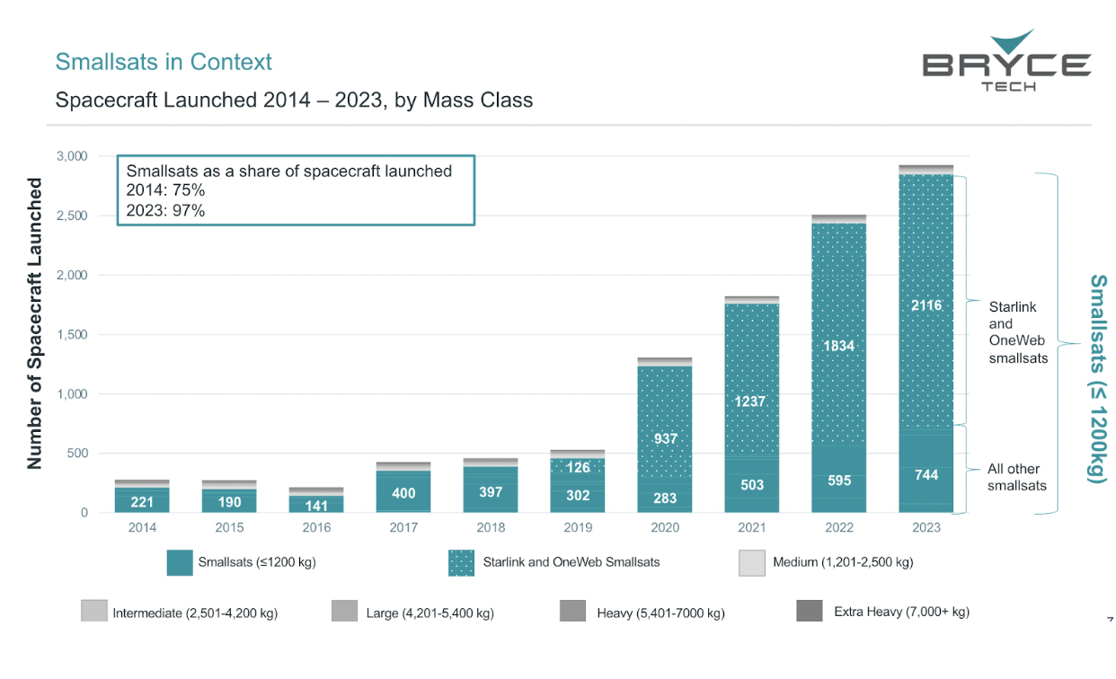Click the dotted 2116 Starlink segment of 2023
This screenshot has width=1116, height=679.
point(925,305)
